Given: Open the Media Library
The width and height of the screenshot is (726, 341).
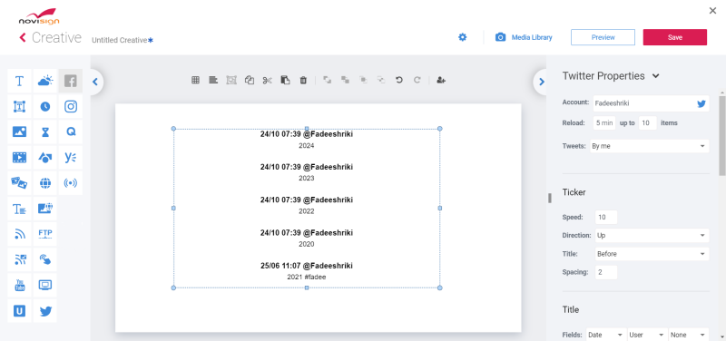Looking at the screenshot, I should tap(524, 37).
